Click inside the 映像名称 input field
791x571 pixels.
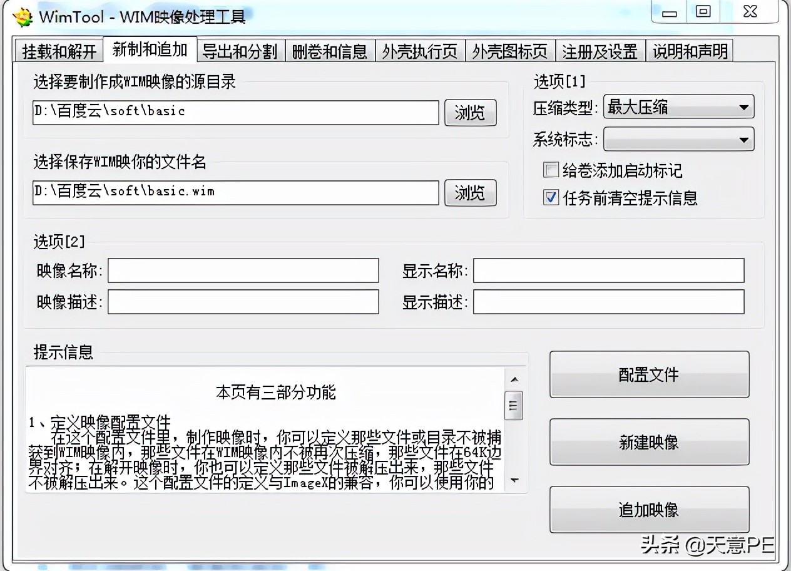coord(243,270)
